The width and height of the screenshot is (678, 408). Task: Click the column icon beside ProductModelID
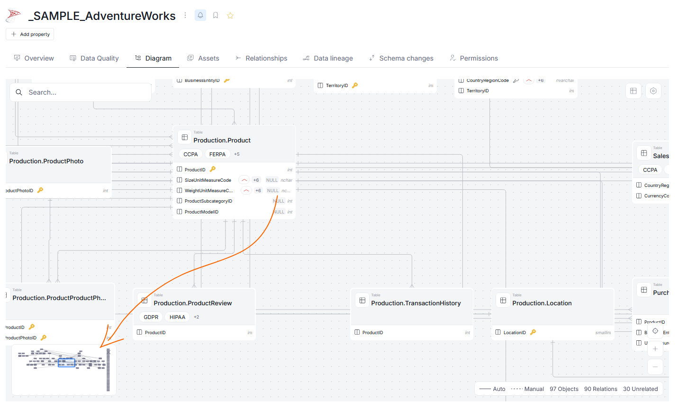pos(180,212)
